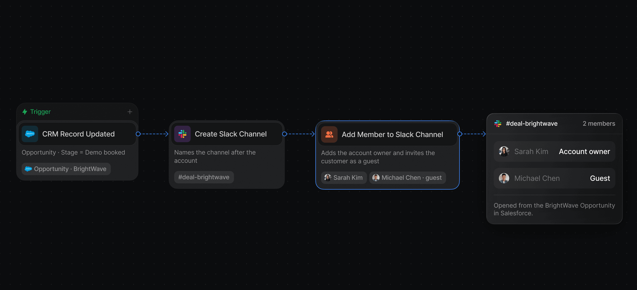
Task: Click the #deal-brightwave chip under Create Slack Channel
Action: 204,177
